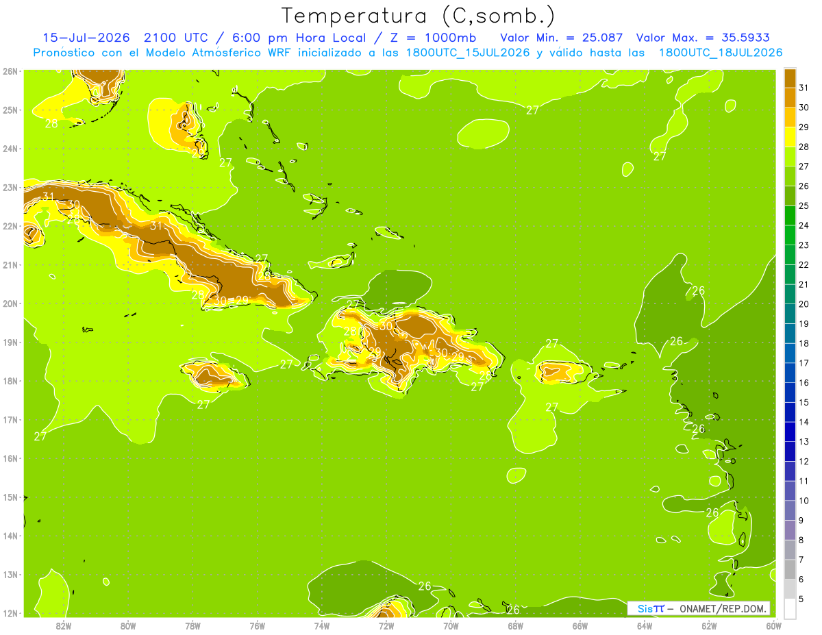This screenshot has height=635, width=822.
Task: Click the '64W' longitude axis label
Action: click(645, 625)
